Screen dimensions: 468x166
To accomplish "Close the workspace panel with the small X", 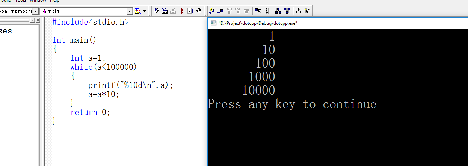I will pos(37,20).
